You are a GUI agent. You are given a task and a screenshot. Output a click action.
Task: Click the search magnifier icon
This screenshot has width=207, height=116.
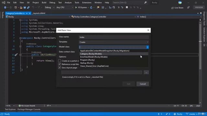(146, 3)
